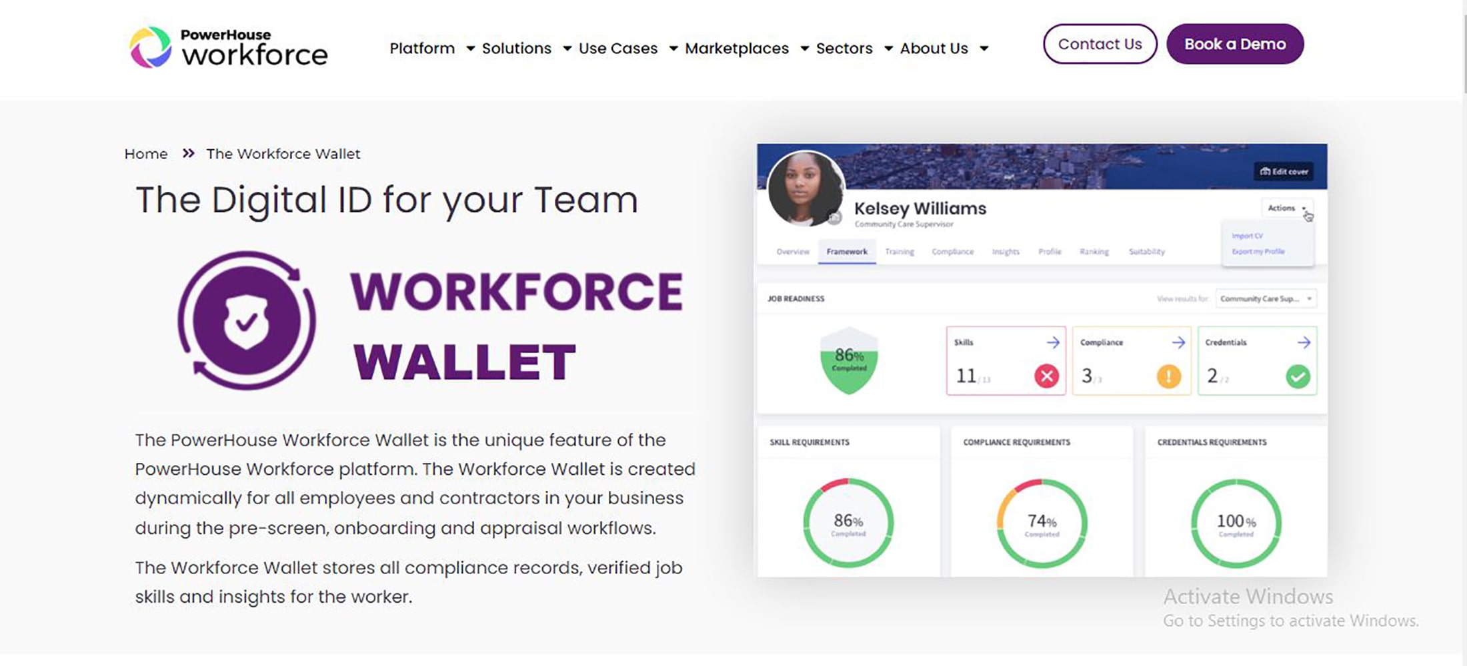This screenshot has width=1467, height=666.
Task: Open the Marketplaces dropdown arrow
Action: pos(804,49)
